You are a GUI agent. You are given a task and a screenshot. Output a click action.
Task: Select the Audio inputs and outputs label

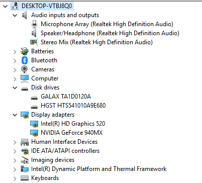point(65,15)
